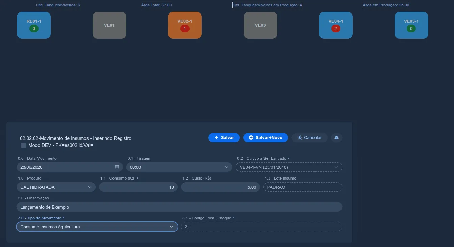The height and width of the screenshot is (247, 454).
Task: Click the Observação text field
Action: [x=179, y=207]
